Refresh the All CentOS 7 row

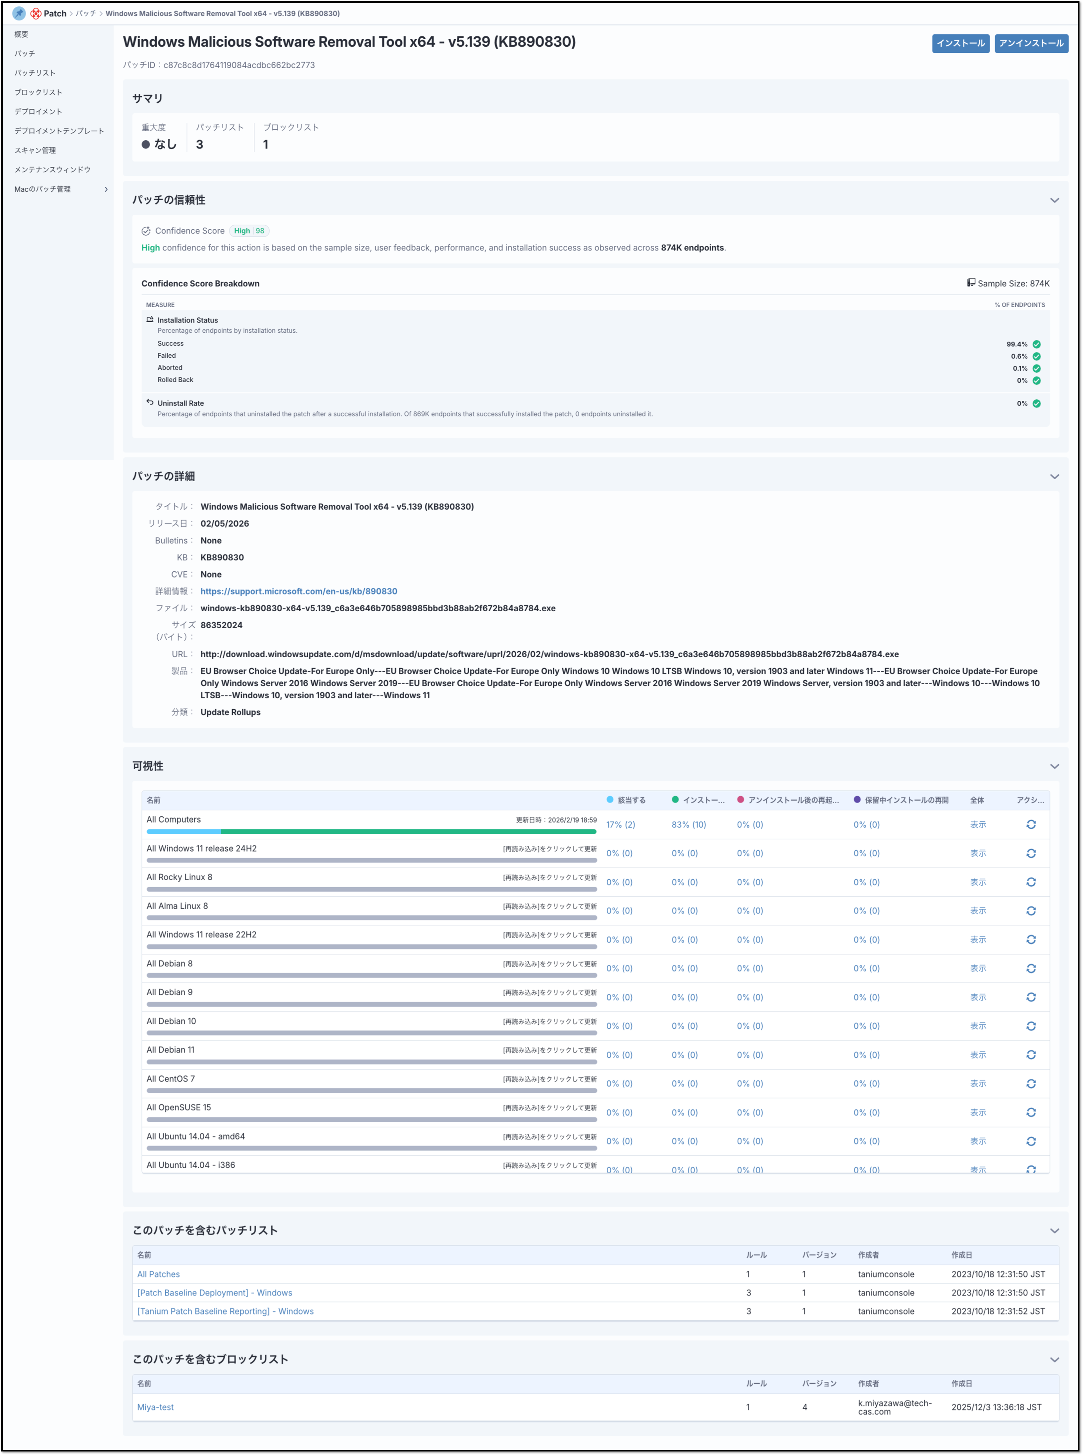[x=1031, y=1083]
